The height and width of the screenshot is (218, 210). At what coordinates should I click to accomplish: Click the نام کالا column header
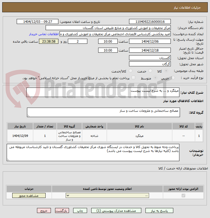tap(139, 126)
